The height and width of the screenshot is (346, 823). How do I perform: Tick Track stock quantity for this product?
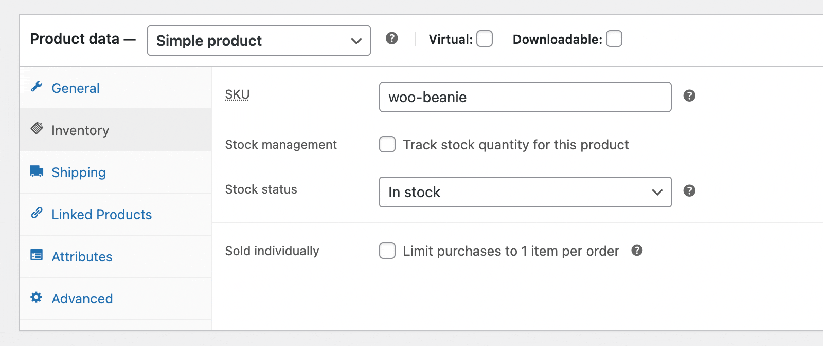tap(387, 144)
